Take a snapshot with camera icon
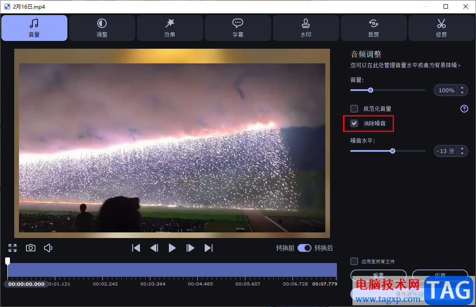This screenshot has width=476, height=307. tap(31, 248)
